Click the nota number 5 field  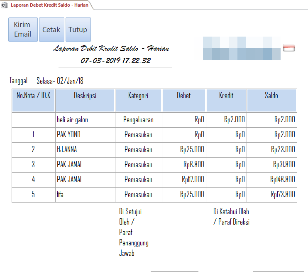tap(33, 195)
